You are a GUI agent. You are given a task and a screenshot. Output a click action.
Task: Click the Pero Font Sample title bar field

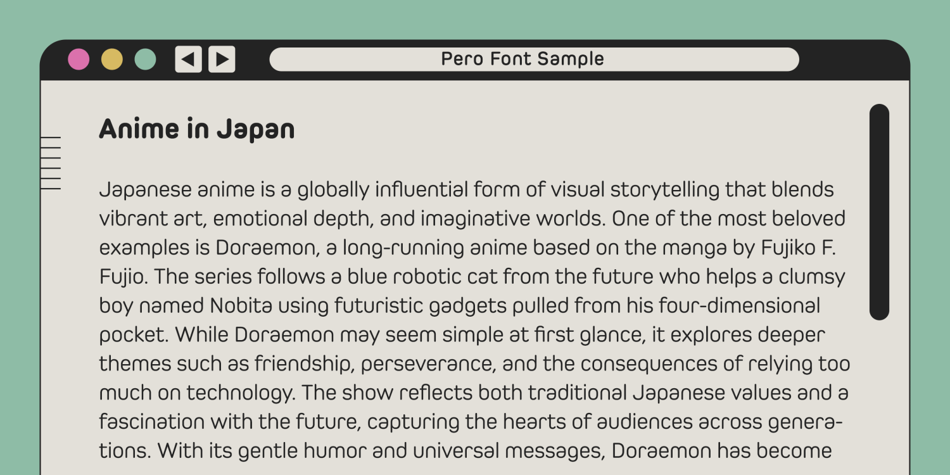534,60
